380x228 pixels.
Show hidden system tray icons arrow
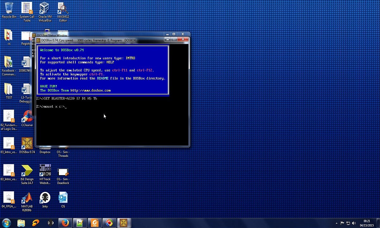336,223
